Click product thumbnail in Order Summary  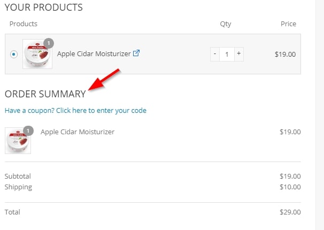(x=18, y=141)
